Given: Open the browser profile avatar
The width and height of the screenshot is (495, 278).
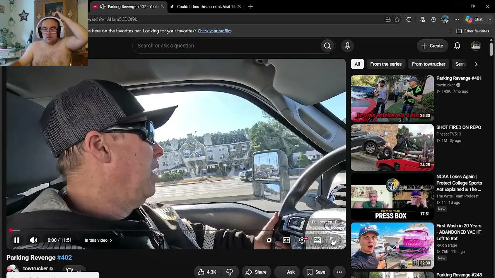Looking at the screenshot, I should click(445, 19).
